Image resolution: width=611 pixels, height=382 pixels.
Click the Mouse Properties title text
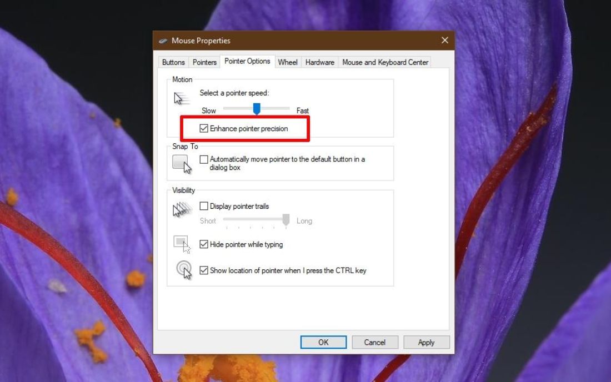201,41
